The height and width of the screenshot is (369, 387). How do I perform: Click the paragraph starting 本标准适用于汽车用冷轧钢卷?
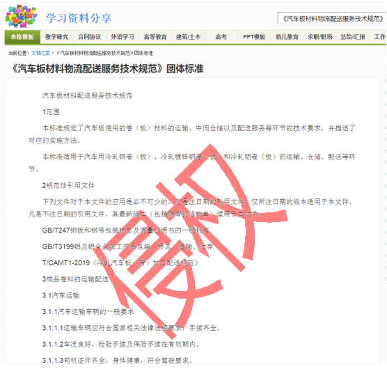coord(192,163)
